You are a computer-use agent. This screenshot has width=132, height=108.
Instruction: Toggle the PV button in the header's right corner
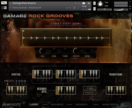130,9
